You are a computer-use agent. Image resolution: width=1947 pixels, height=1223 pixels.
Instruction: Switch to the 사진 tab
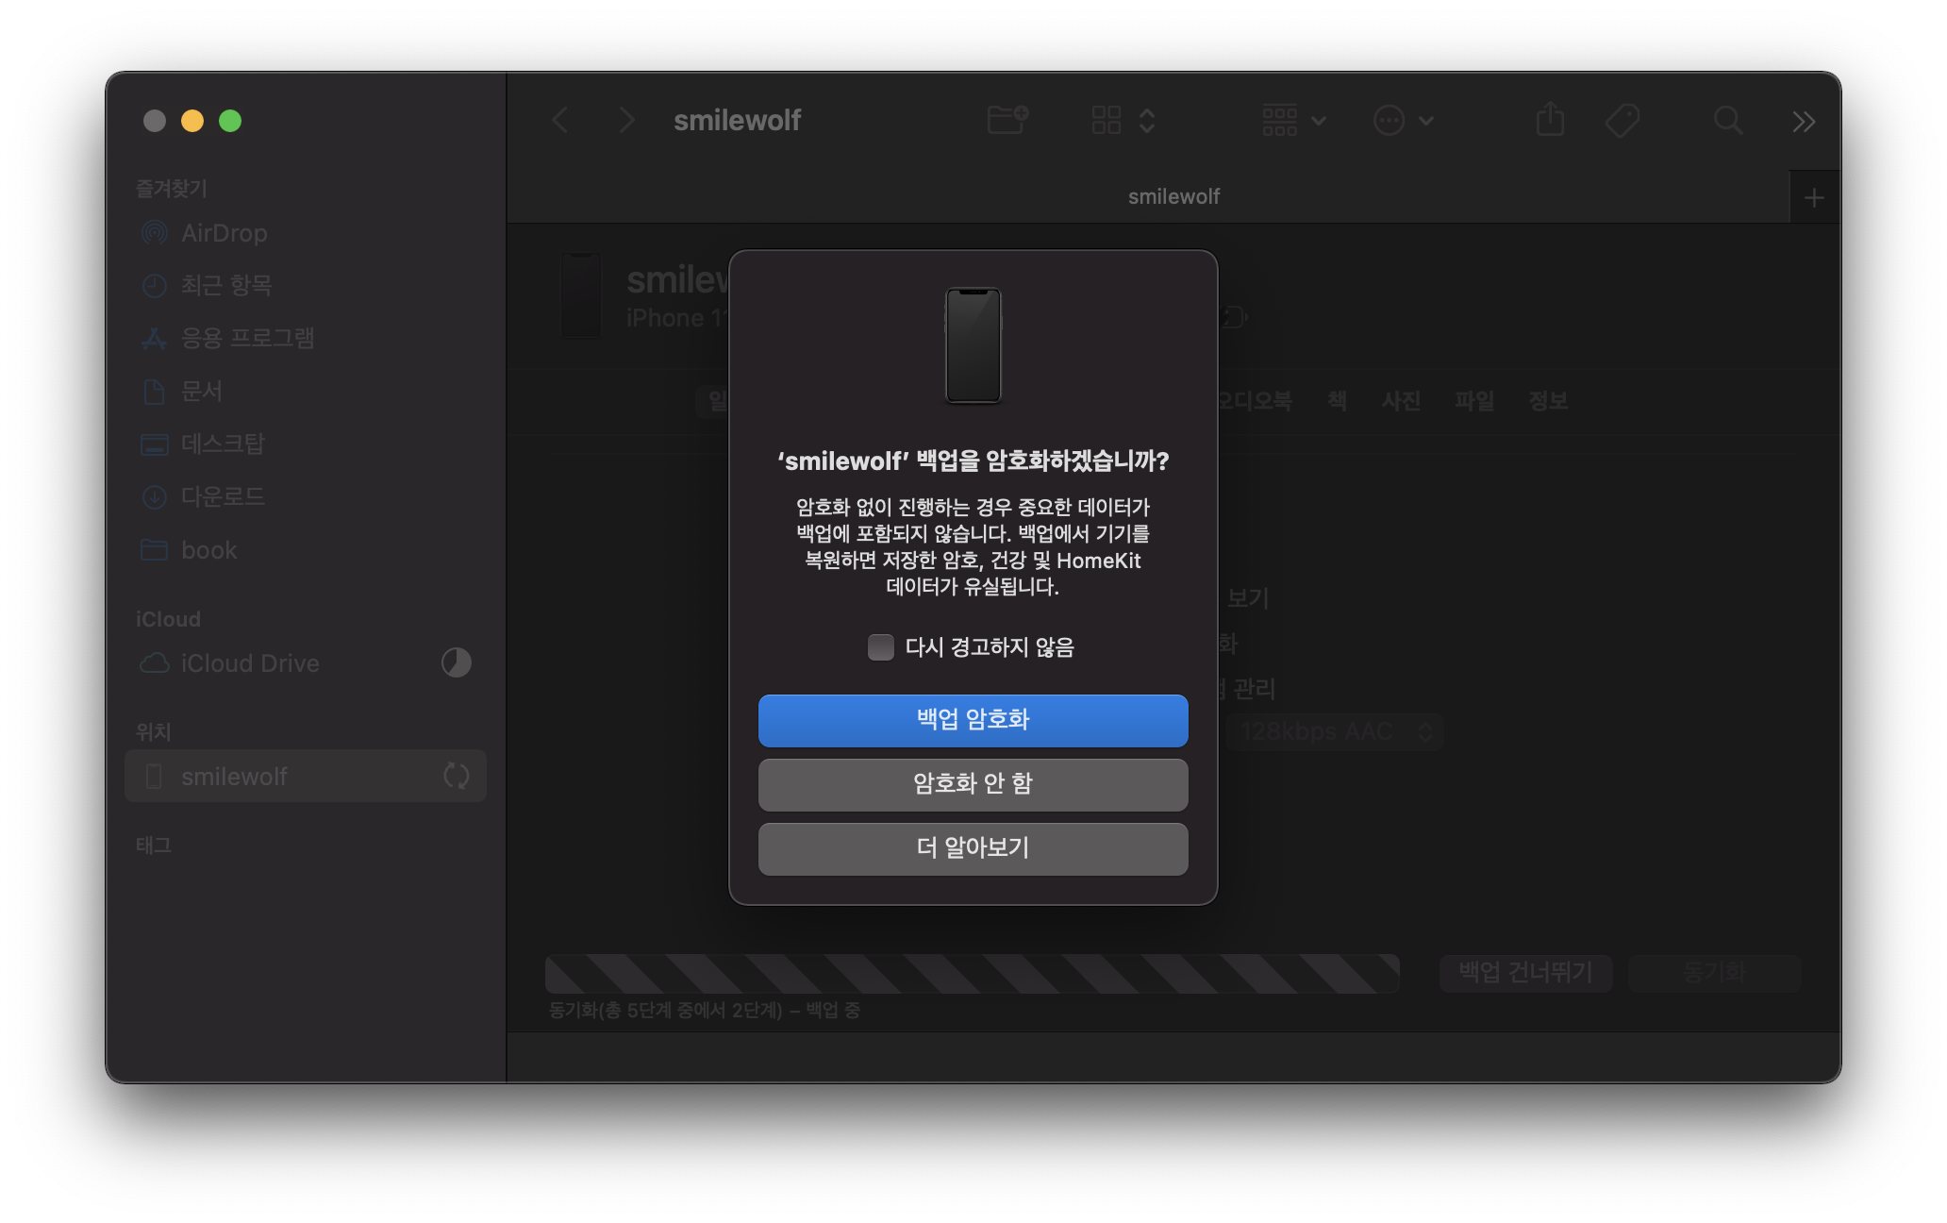pyautogui.click(x=1401, y=401)
